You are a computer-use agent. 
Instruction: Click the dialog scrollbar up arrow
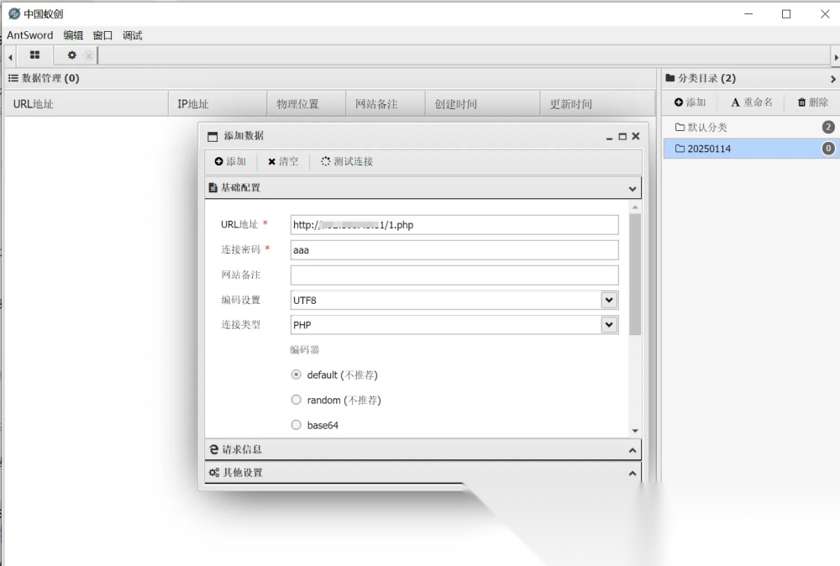(x=635, y=207)
